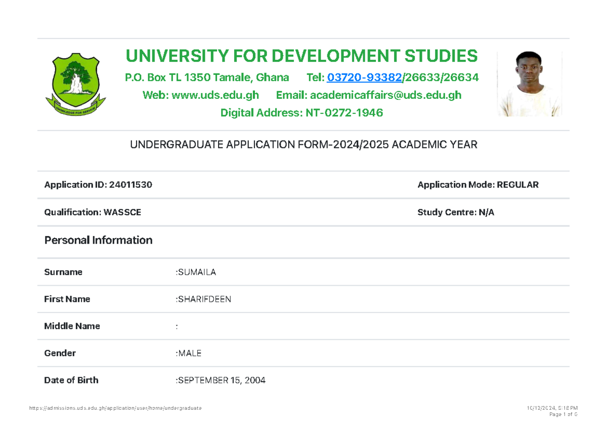Click the admissions.uds.edu.gh URL in the footer
The image size is (607, 430).
pos(115,408)
